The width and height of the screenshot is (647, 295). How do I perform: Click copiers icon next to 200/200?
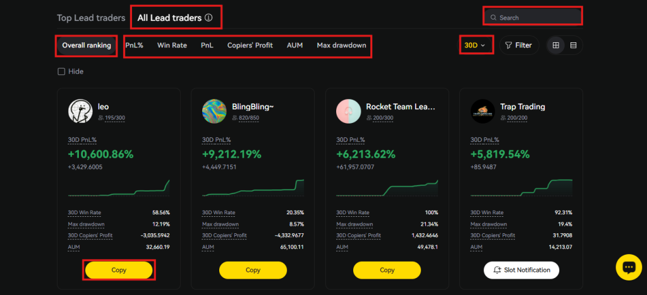click(x=503, y=118)
